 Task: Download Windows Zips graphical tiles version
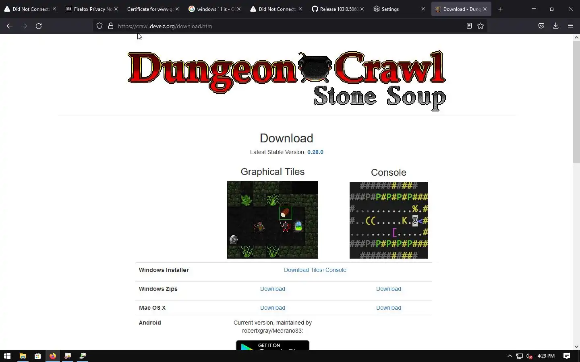coord(273,289)
